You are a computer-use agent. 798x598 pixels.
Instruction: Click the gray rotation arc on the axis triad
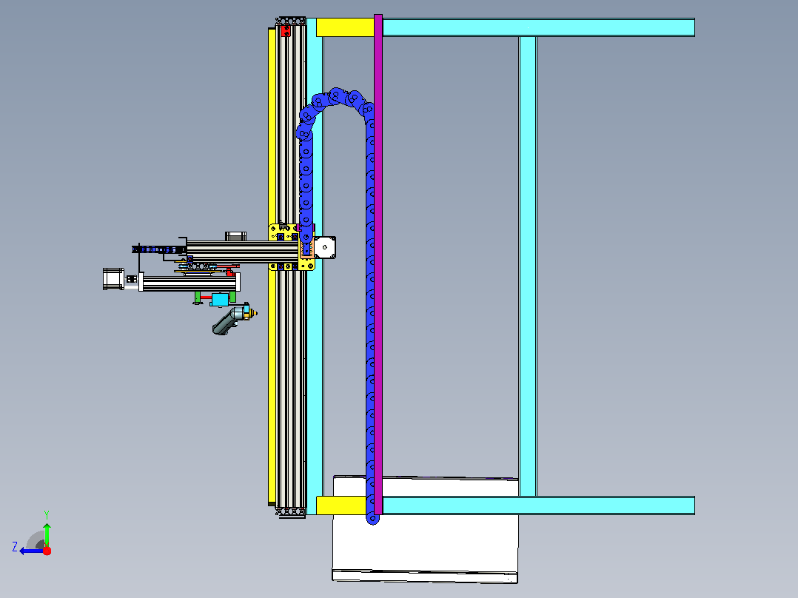[x=35, y=540]
